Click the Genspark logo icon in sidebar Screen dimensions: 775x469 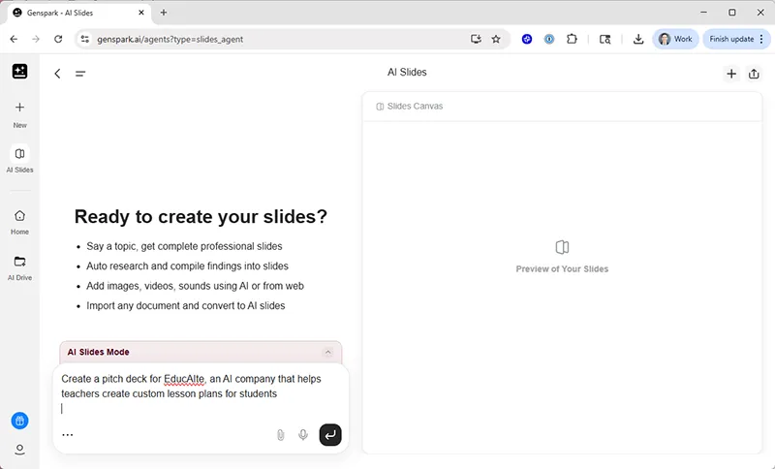tap(19, 72)
